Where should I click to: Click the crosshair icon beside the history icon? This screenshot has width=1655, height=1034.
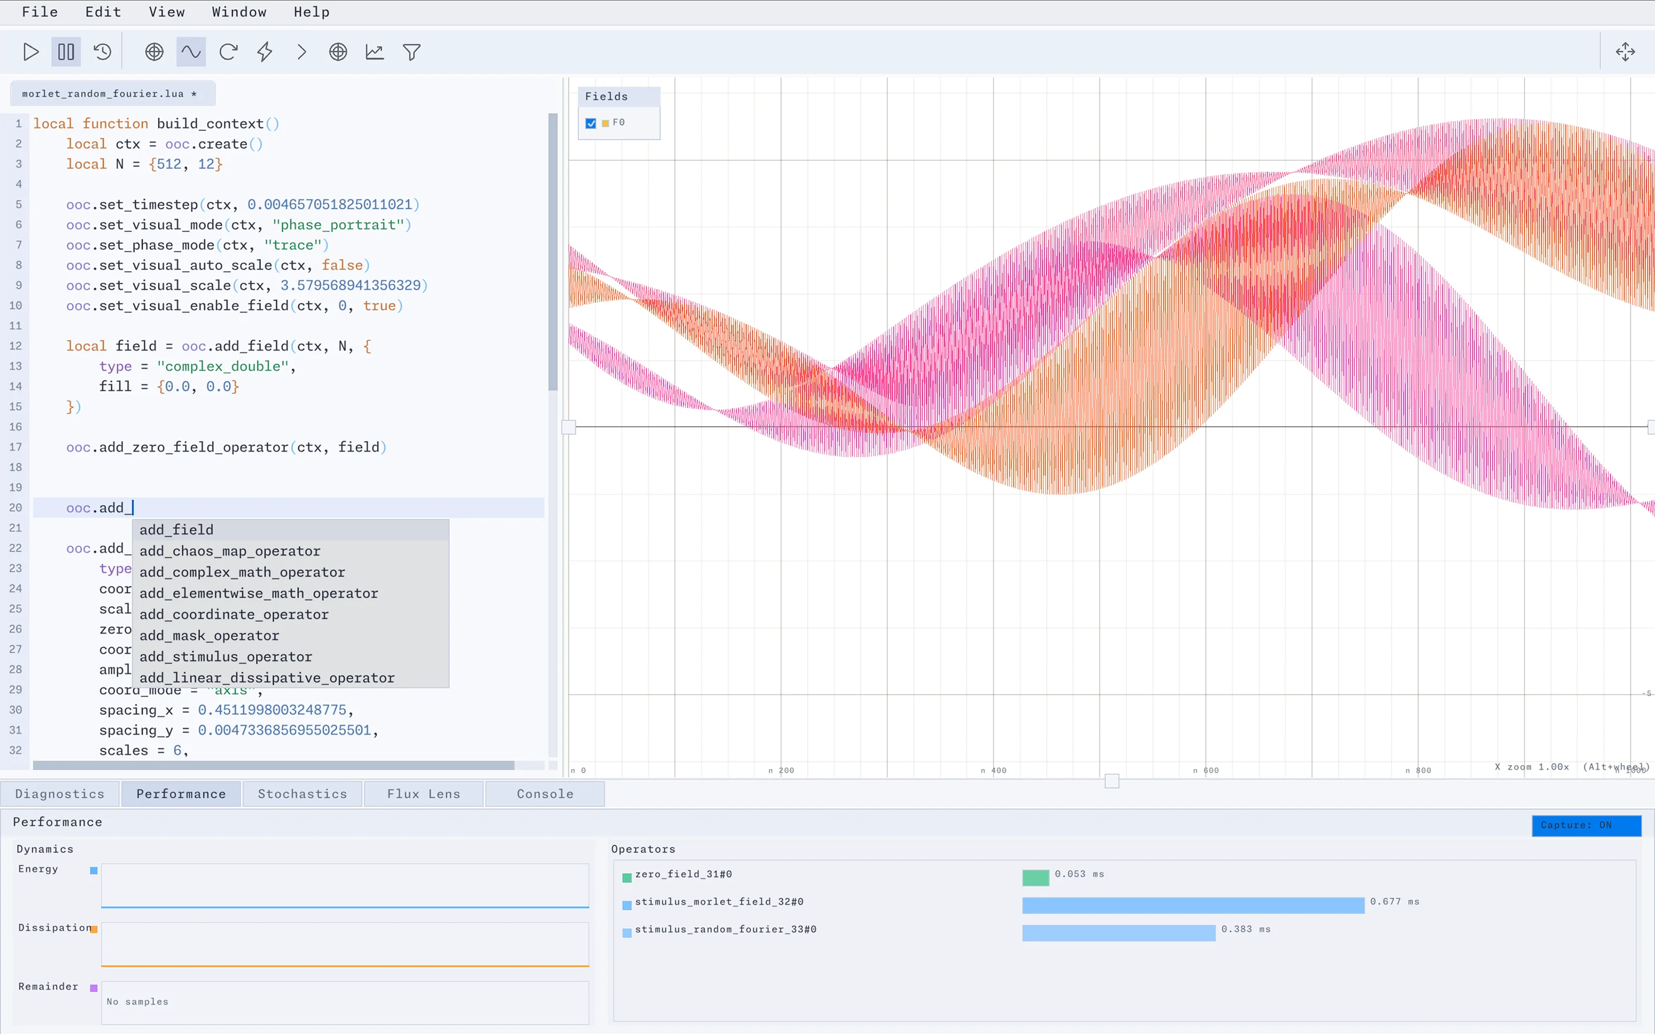coord(155,52)
